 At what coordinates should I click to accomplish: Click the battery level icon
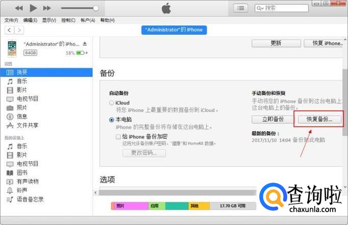[81, 53]
